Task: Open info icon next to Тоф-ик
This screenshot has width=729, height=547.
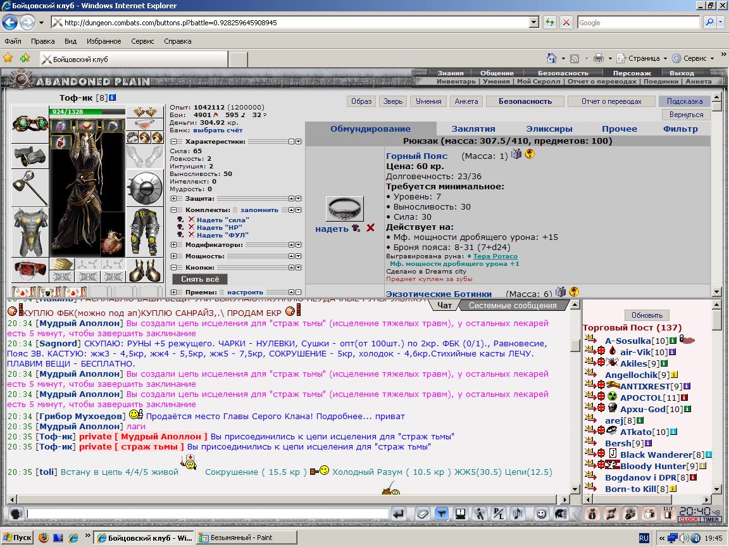Action: (112, 97)
